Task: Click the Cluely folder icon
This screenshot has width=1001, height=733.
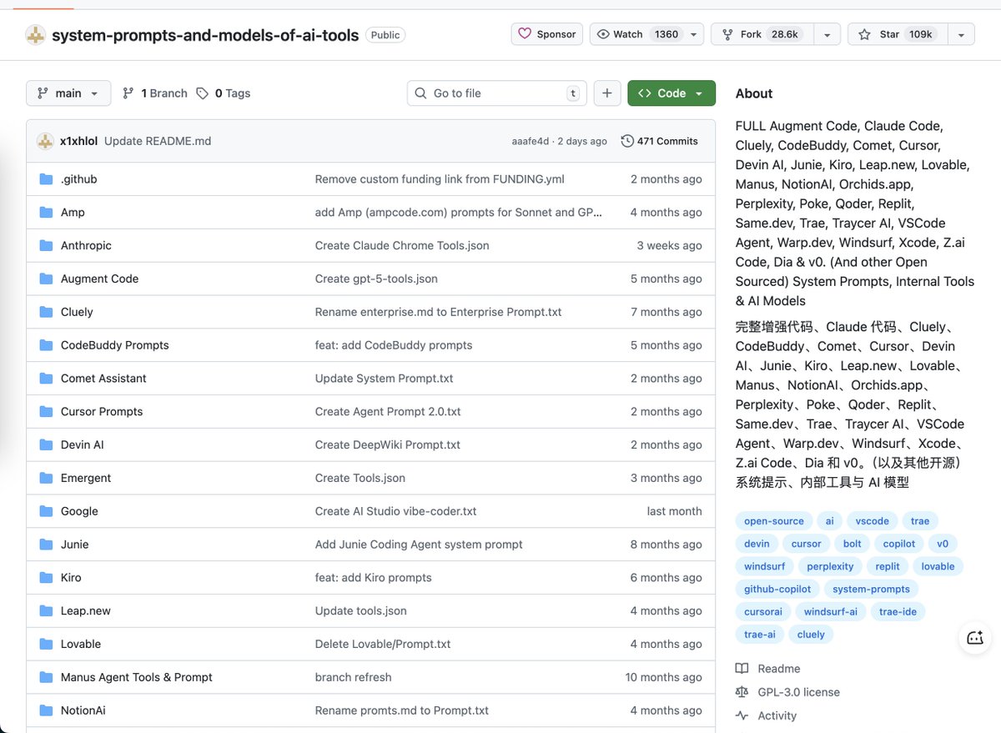Action: [46, 312]
